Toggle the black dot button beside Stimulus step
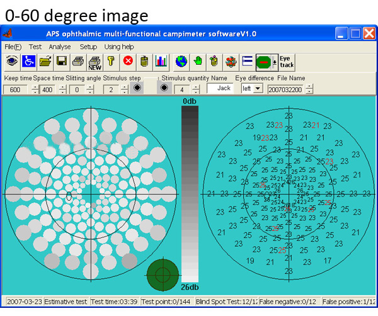The image size is (378, 316). click(x=137, y=87)
